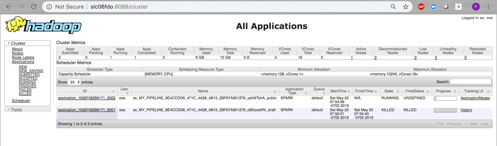Bookmark this page with the star icon
The width and height of the screenshot is (497, 146).
[406, 7]
